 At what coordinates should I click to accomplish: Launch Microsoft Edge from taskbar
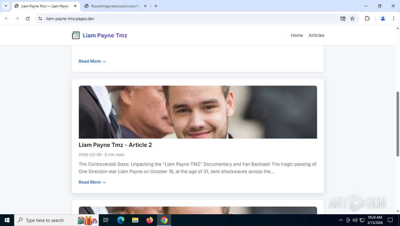[x=121, y=220]
